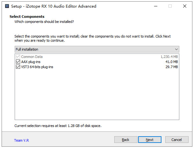Viewport: 194px width, 148px height.
Task: Close the iZotope RX 10 setup window
Action: pos(185,6)
